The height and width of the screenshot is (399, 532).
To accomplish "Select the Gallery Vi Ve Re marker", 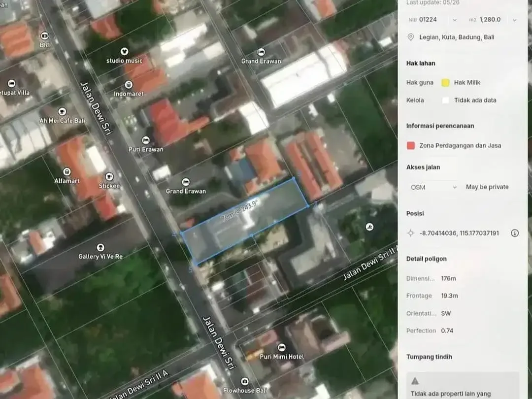I will pos(100,247).
